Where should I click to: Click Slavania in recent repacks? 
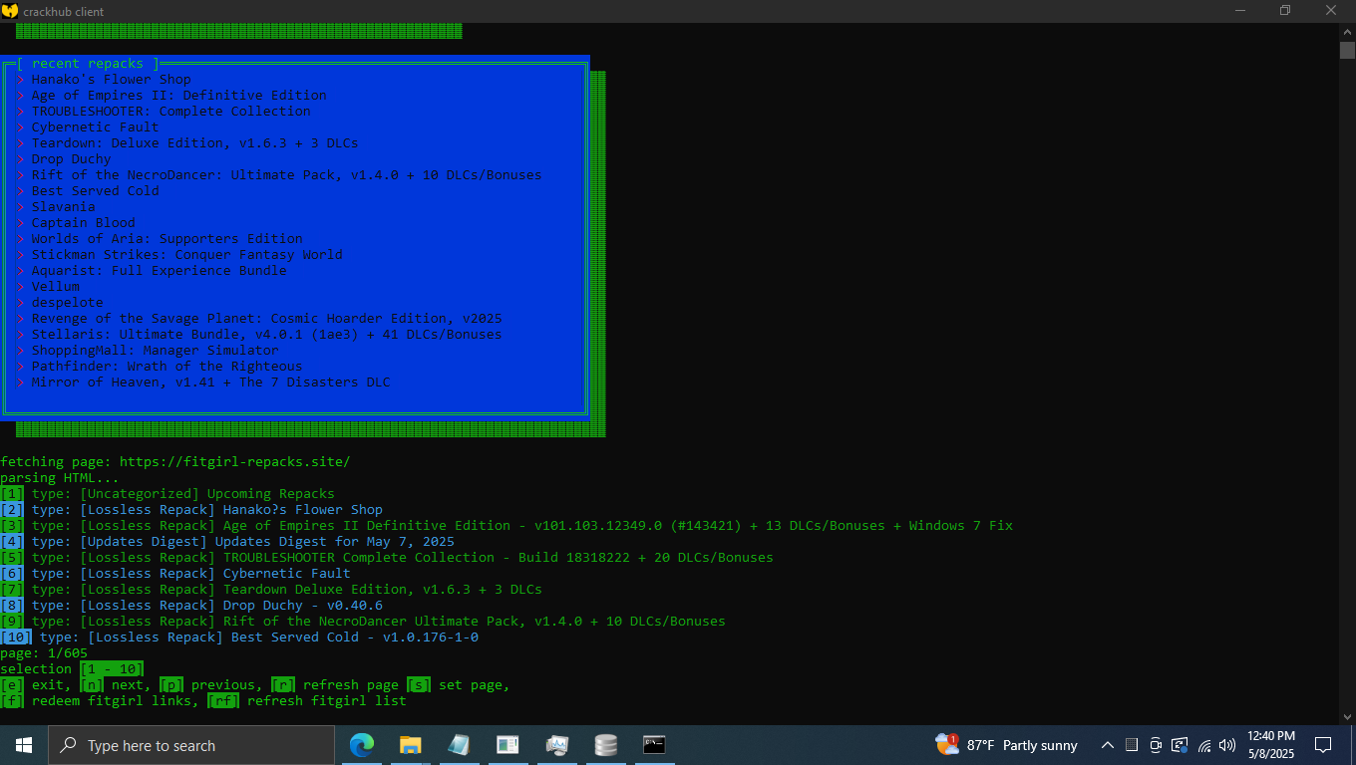click(63, 206)
